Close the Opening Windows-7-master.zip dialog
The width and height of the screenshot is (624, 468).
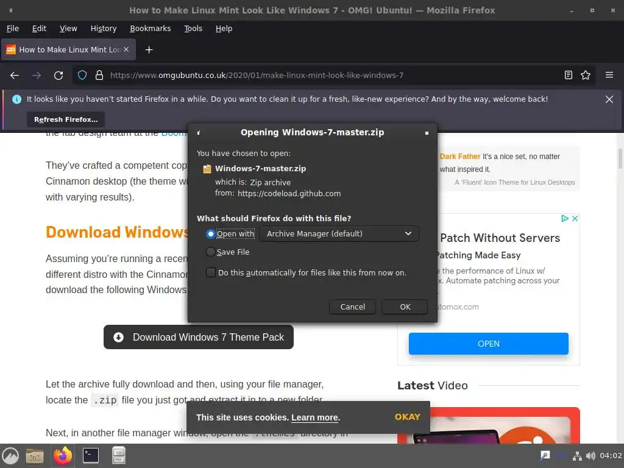[x=427, y=133]
